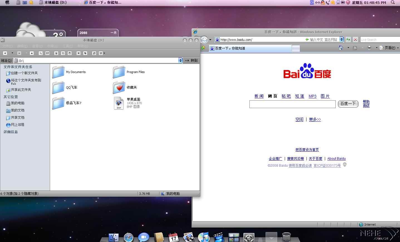
Task: Open the 文件 menu in Explorer window
Action: tap(7, 46)
